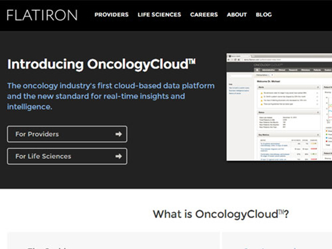Select the For Providers button
This screenshot has height=249, width=332.
pyautogui.click(x=67, y=134)
